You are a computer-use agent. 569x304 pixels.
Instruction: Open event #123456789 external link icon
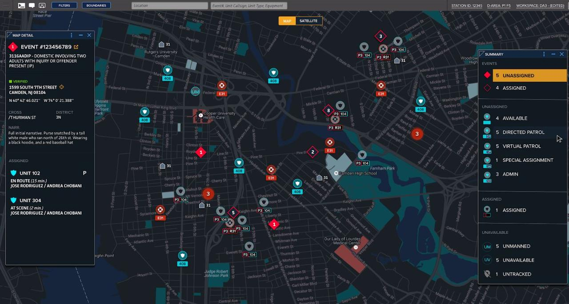point(76,47)
